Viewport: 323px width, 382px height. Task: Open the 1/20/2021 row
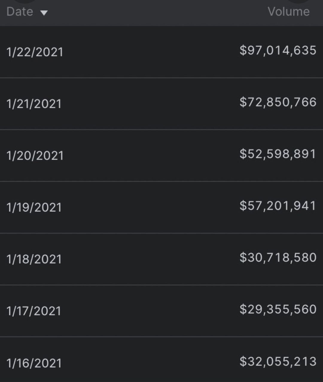pos(161,155)
